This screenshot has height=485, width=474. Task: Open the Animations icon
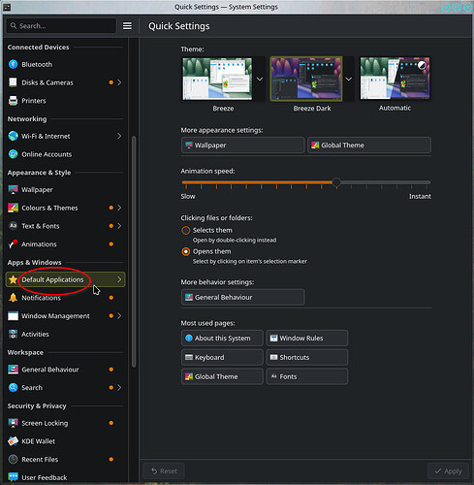[x=13, y=244]
